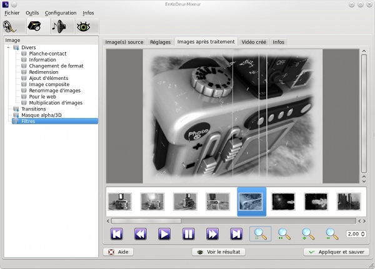The image size is (375, 269).
Task: Select the Images après traitement tab
Action: click(206, 42)
